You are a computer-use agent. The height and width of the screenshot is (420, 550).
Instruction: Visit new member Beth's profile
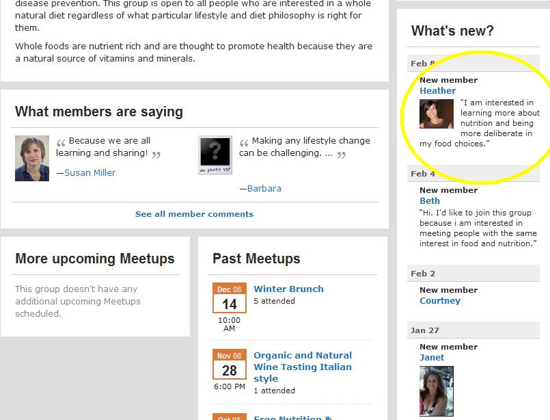(x=430, y=201)
